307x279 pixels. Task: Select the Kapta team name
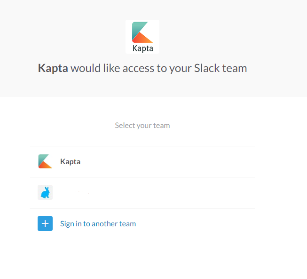(x=71, y=162)
